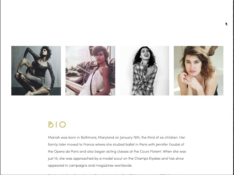Click the gold BIO heading
The image size is (234, 175).
pyautogui.click(x=57, y=125)
